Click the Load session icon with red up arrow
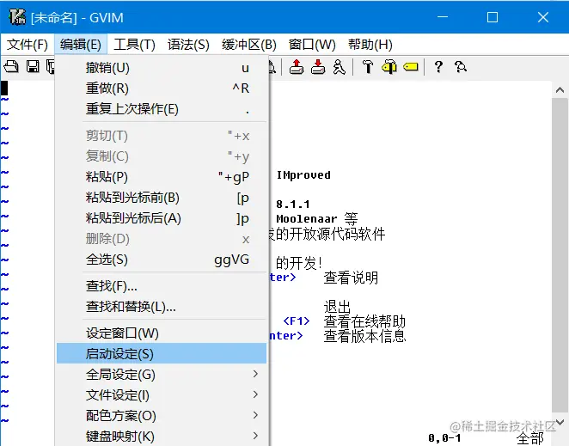The width and height of the screenshot is (569, 446). [297, 67]
